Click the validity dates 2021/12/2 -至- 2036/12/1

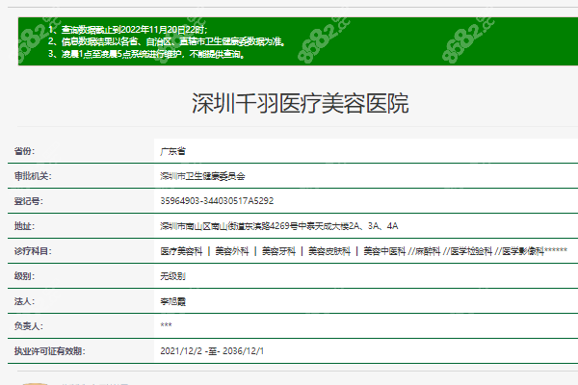pyautogui.click(x=212, y=351)
